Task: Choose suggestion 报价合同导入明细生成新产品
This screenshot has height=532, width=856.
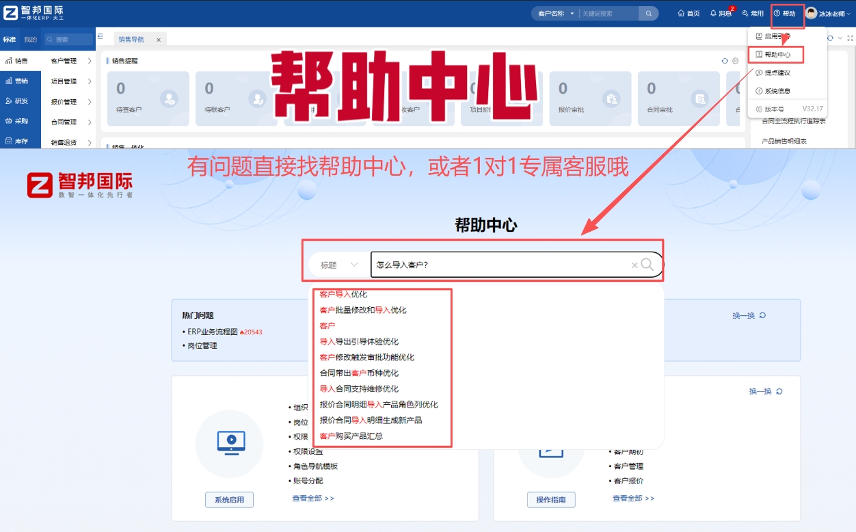Action: tap(371, 420)
